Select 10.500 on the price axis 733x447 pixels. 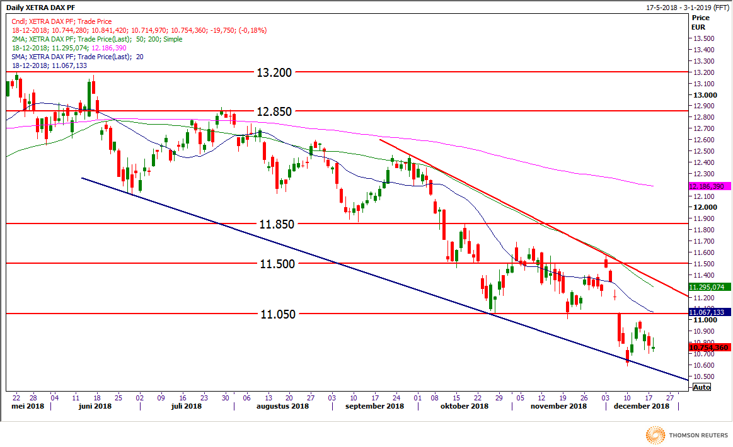tap(703, 376)
